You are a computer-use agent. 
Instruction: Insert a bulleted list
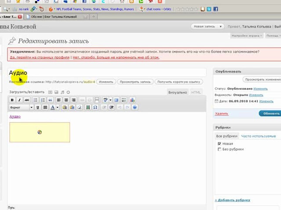pos(35,100)
